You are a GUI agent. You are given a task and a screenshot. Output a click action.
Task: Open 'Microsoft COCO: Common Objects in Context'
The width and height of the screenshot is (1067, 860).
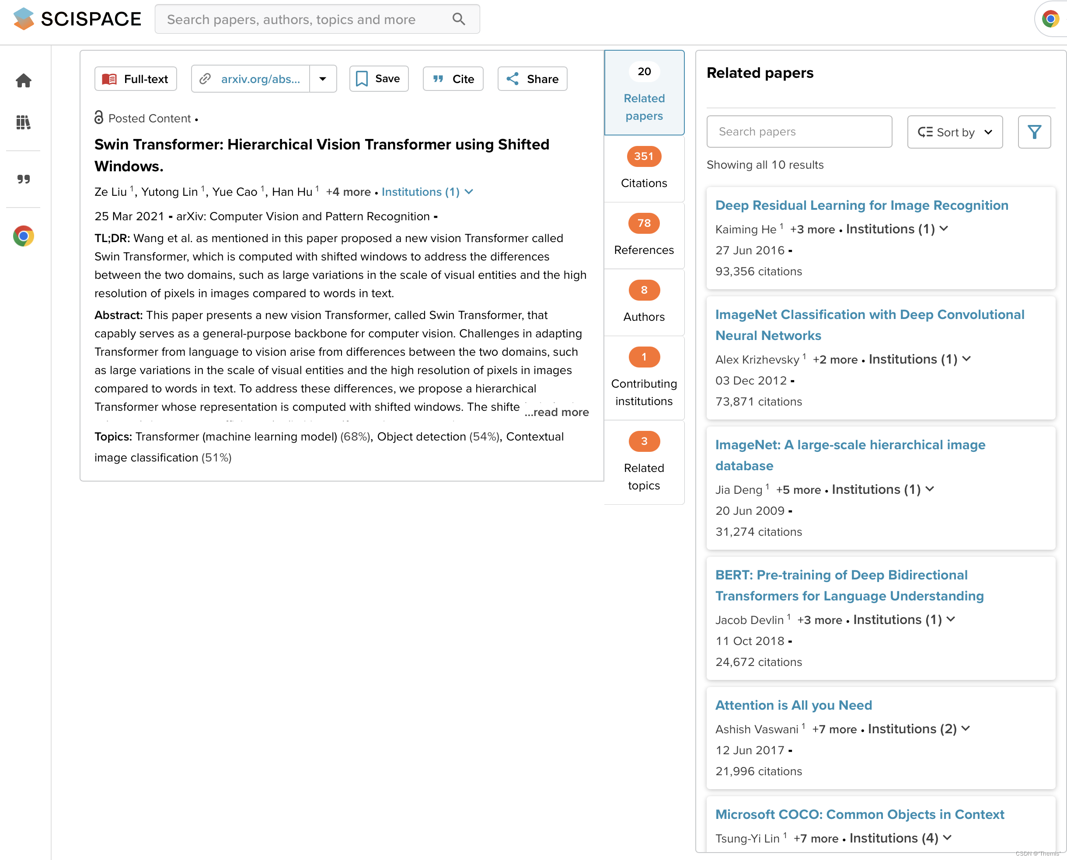tap(860, 815)
